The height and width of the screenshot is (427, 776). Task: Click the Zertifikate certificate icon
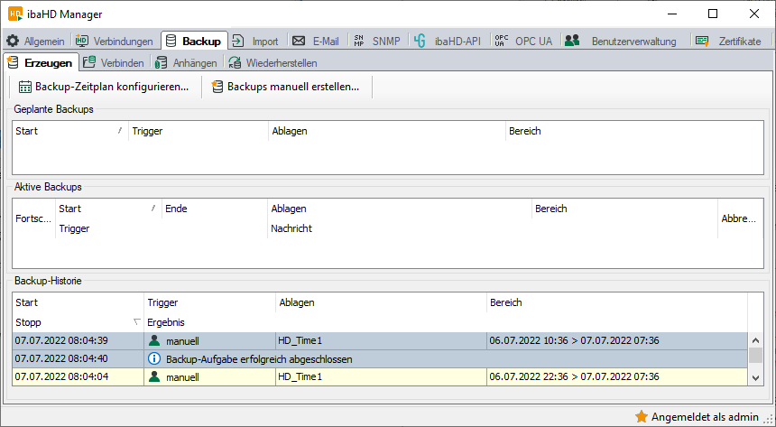point(701,41)
